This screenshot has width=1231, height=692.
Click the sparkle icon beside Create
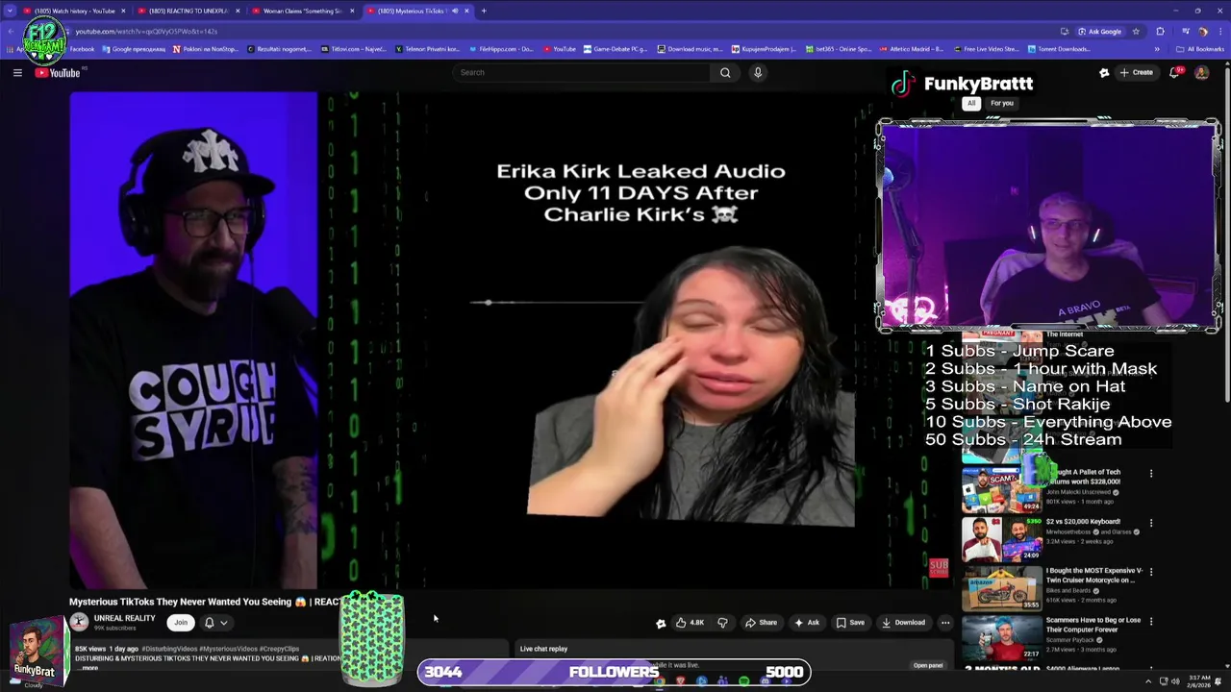[x=1104, y=72]
